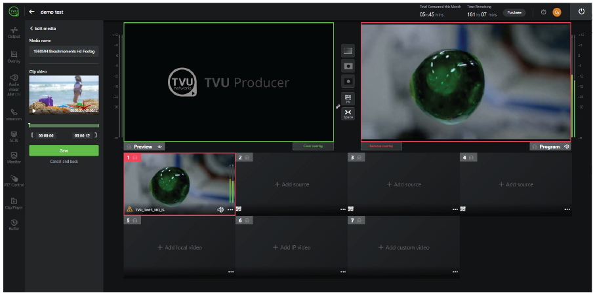Open more options on slot 6 IP video
Image resolution: width=593 pixels, height=293 pixels.
[x=342, y=272]
